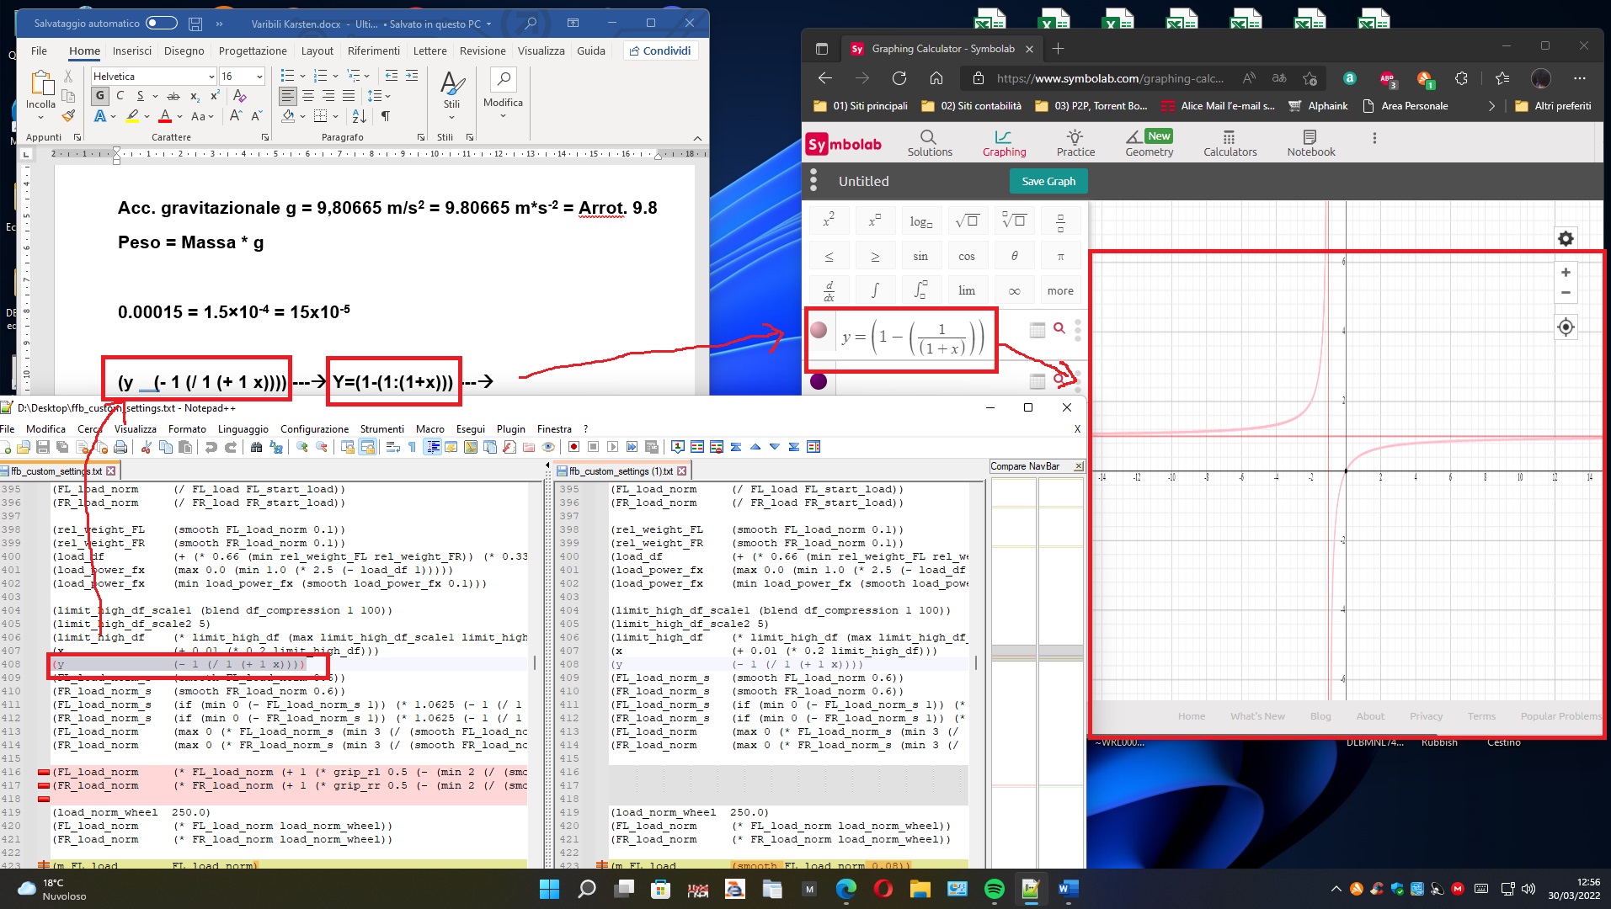
Task: Toggle Salvataggio automatico switch in Word
Action: point(161,24)
